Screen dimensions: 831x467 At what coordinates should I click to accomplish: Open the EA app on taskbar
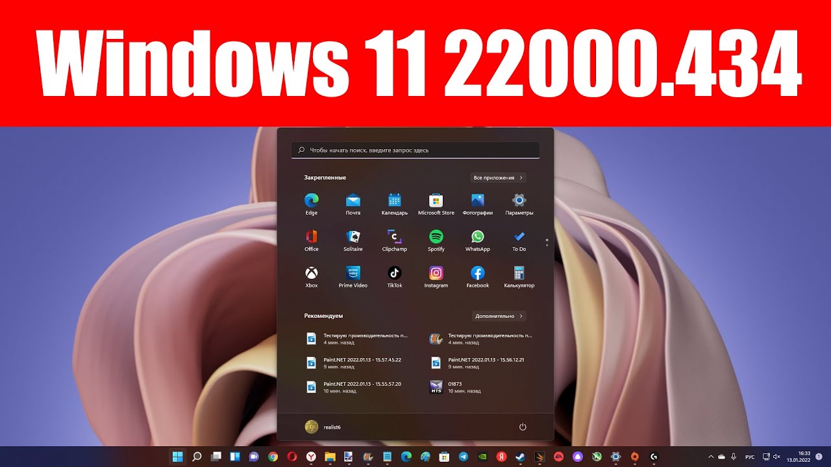point(558,457)
